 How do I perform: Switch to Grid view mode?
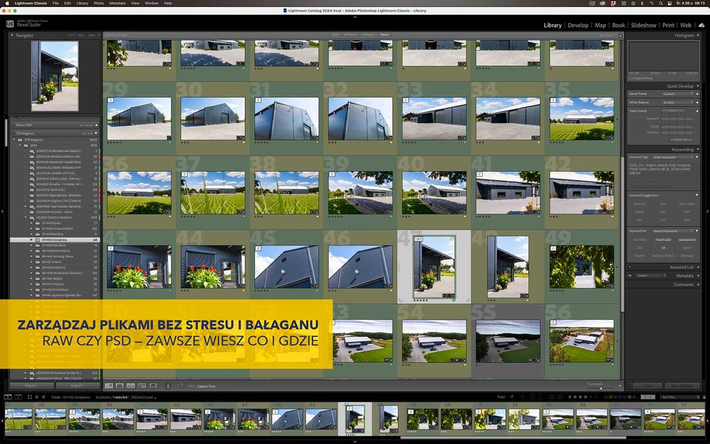(109, 386)
